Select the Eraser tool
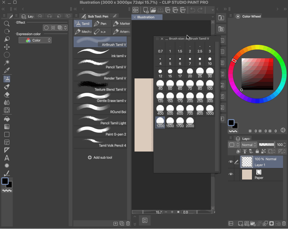Image resolution: width=288 pixels, height=229 pixels. pyautogui.click(x=7, y=95)
